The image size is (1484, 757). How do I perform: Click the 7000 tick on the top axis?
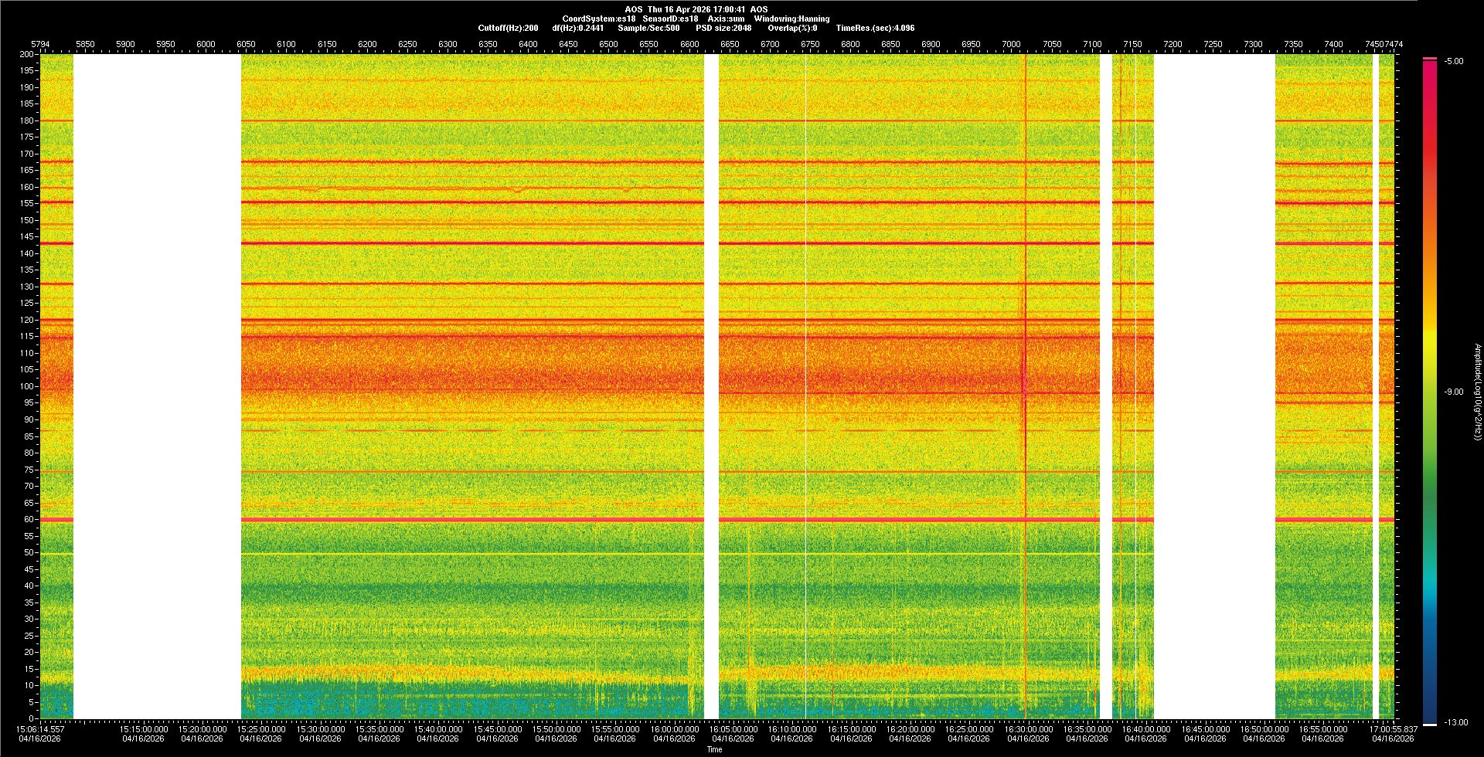(x=1011, y=44)
